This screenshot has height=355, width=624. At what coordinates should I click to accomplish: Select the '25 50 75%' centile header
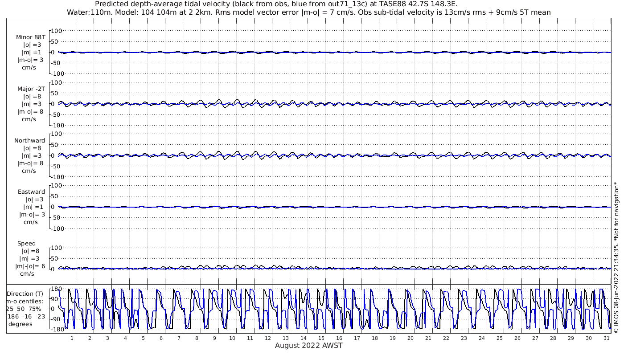pyautogui.click(x=24, y=309)
